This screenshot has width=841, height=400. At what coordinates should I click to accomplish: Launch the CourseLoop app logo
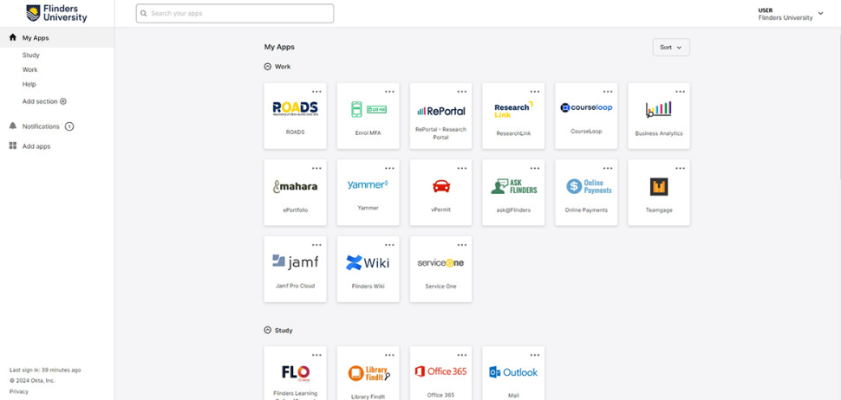[x=586, y=107]
